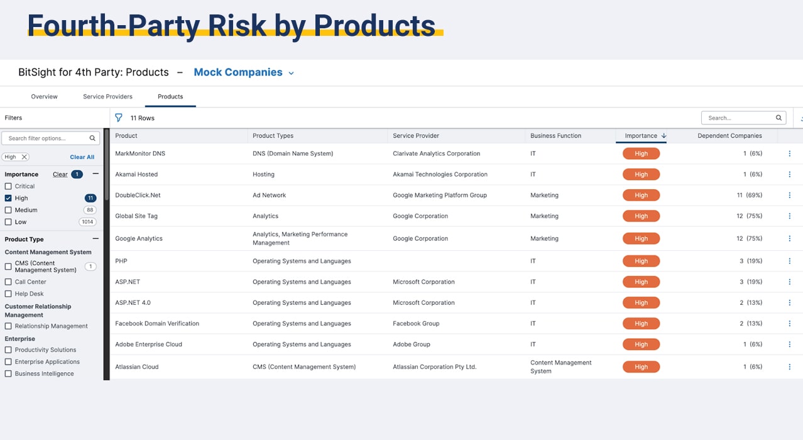Sort by Importance column arrow
Viewport: 803px width, 440px height.
point(664,136)
